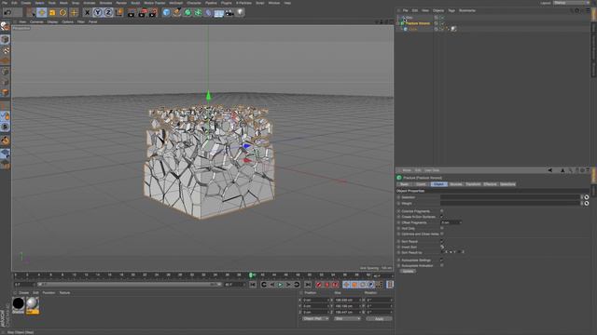Switch to Polygons mode
The height and width of the screenshot is (335, 597).
(5, 92)
